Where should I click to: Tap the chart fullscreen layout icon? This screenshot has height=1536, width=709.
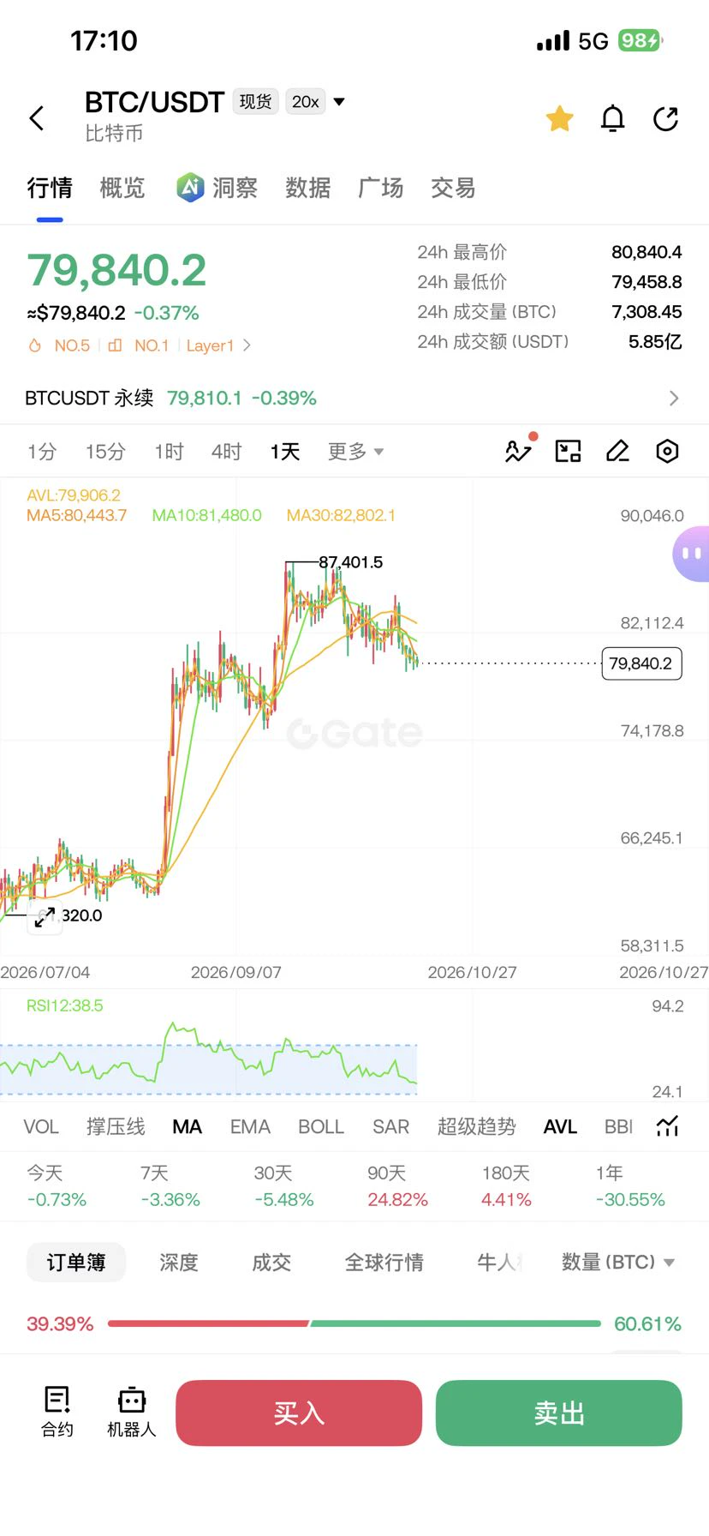tap(568, 451)
